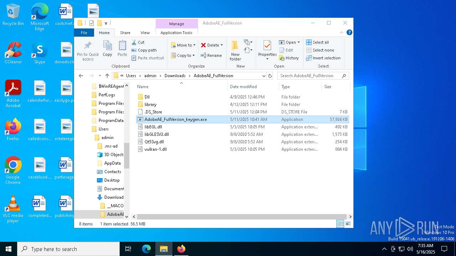Open Firefox from the taskbar
The height and width of the screenshot is (256, 456).
[x=181, y=249]
